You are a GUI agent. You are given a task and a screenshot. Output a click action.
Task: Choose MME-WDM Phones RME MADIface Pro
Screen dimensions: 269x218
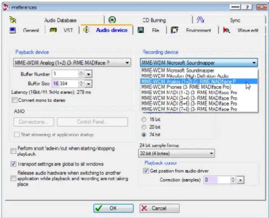click(199, 87)
